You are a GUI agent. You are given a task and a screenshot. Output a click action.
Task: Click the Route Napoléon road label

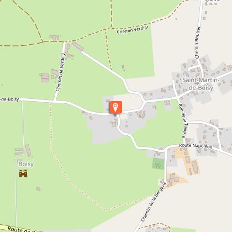click(x=196, y=146)
